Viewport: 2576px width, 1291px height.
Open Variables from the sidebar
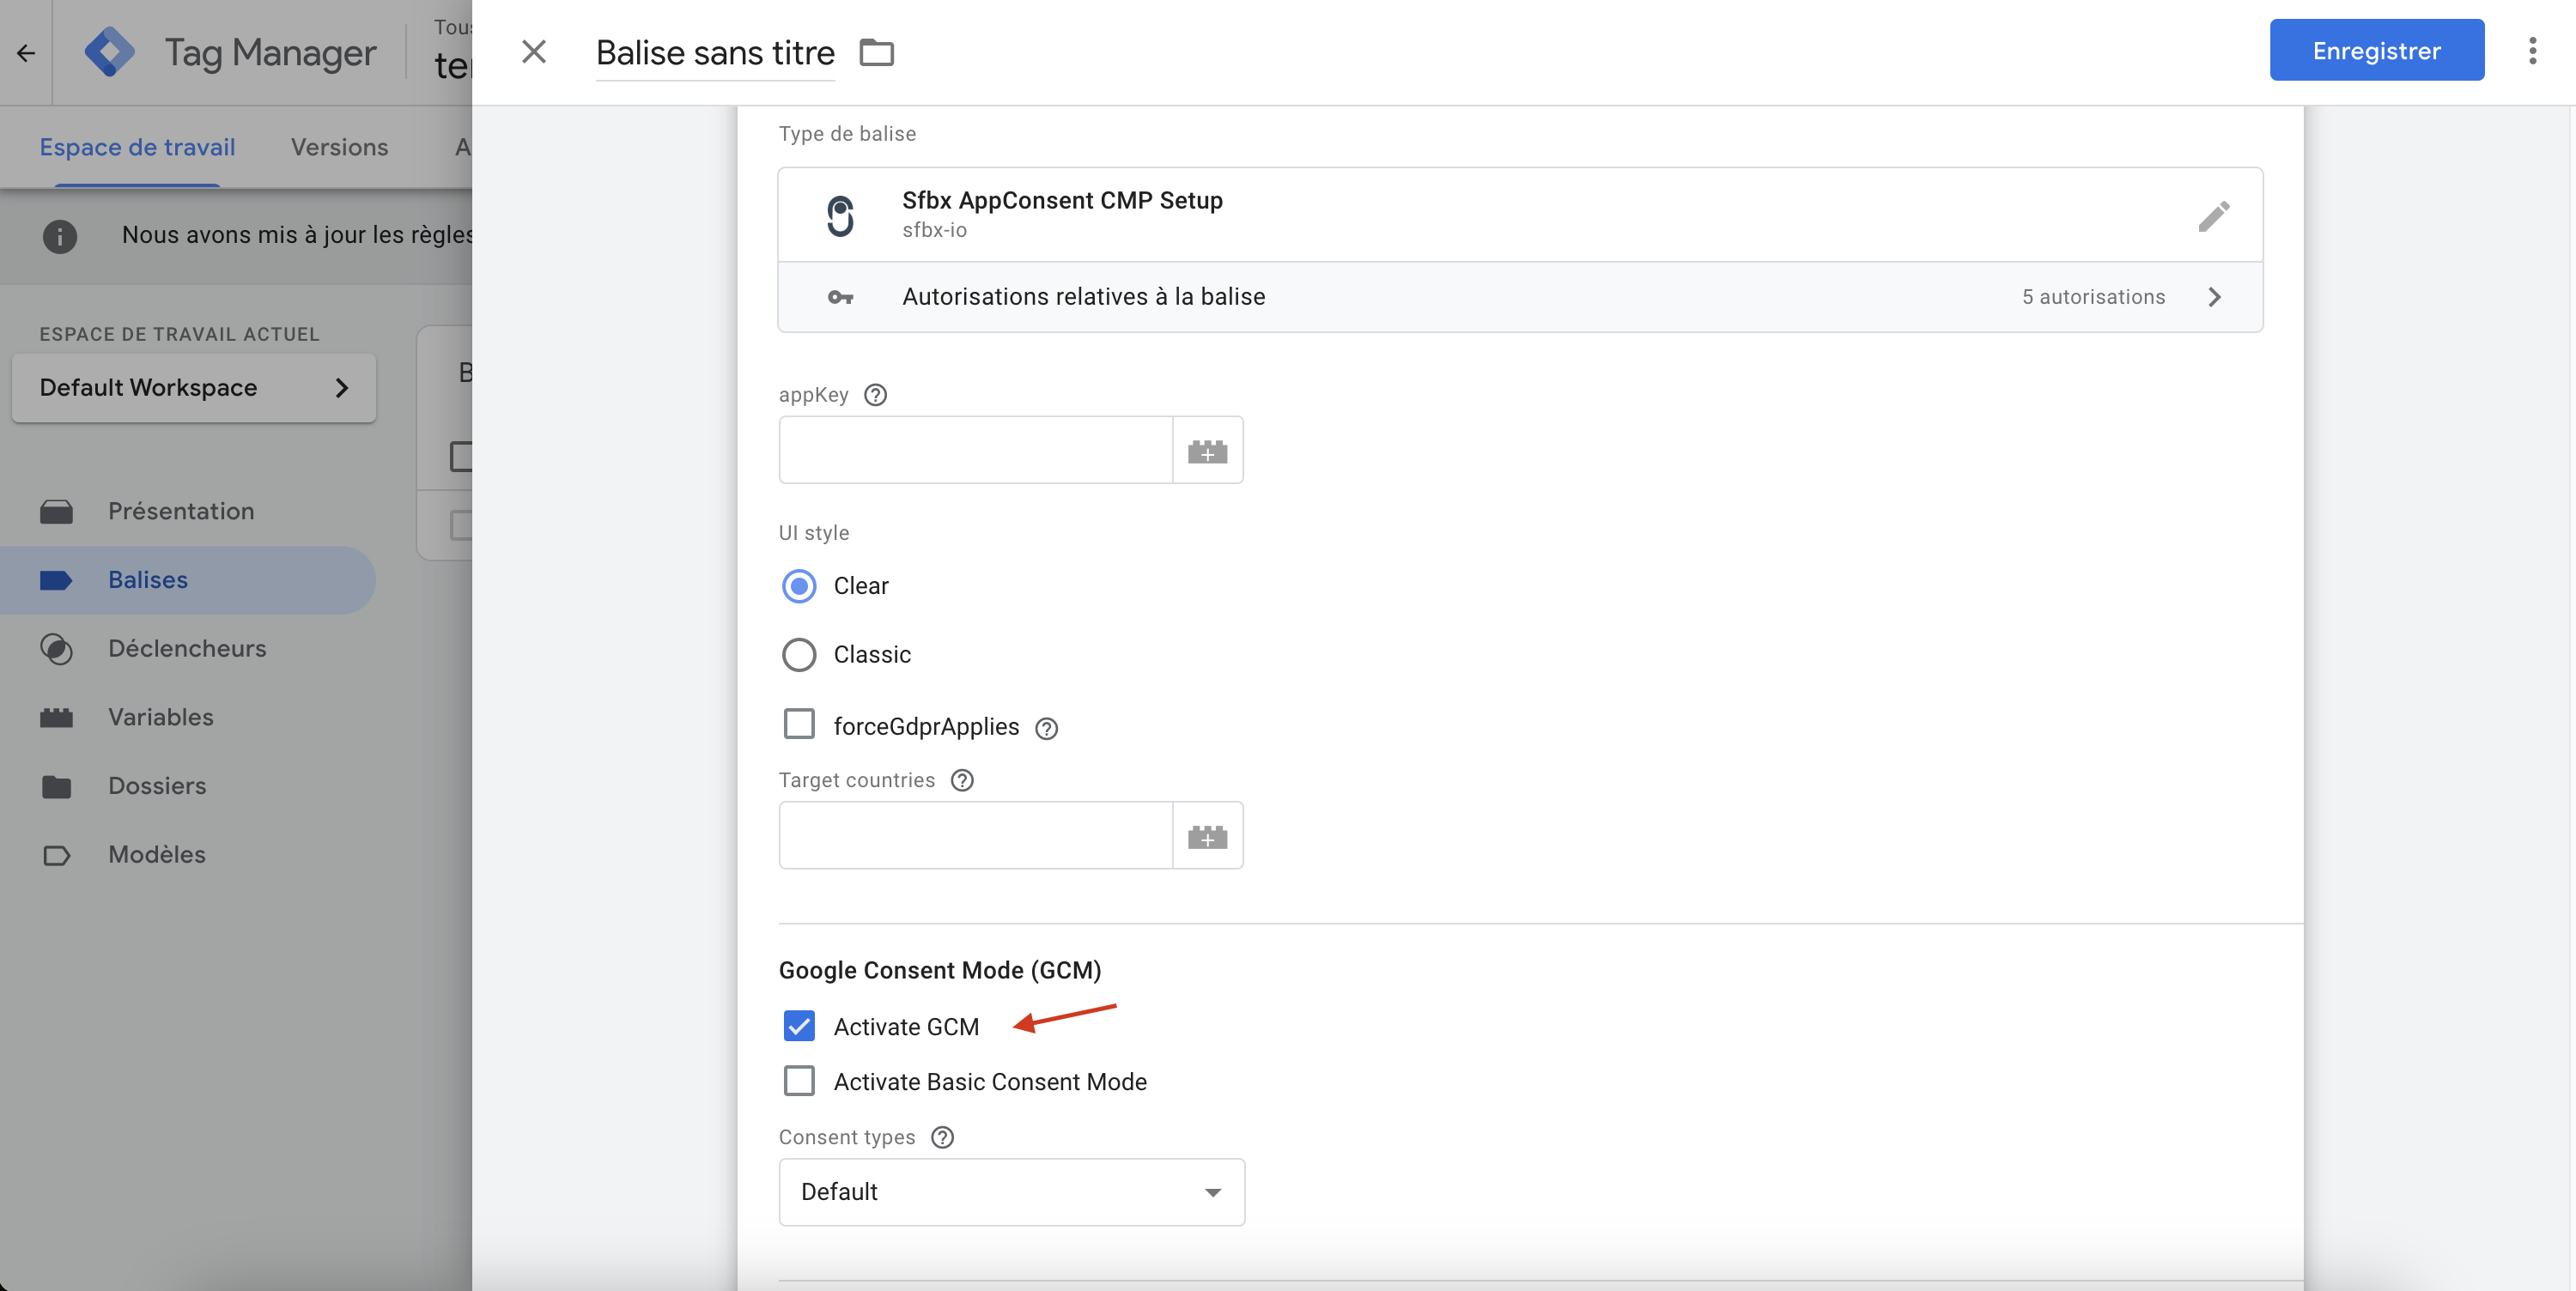[160, 716]
